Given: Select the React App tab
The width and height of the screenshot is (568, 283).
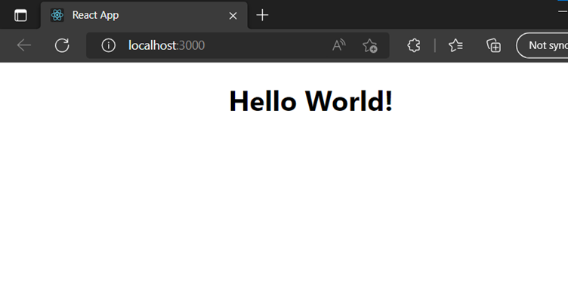Looking at the screenshot, I should tap(144, 15).
